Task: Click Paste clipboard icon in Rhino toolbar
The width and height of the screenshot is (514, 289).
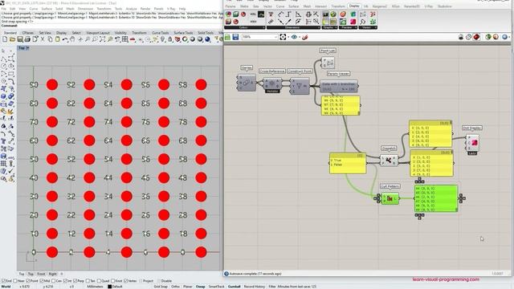Action: (57, 39)
